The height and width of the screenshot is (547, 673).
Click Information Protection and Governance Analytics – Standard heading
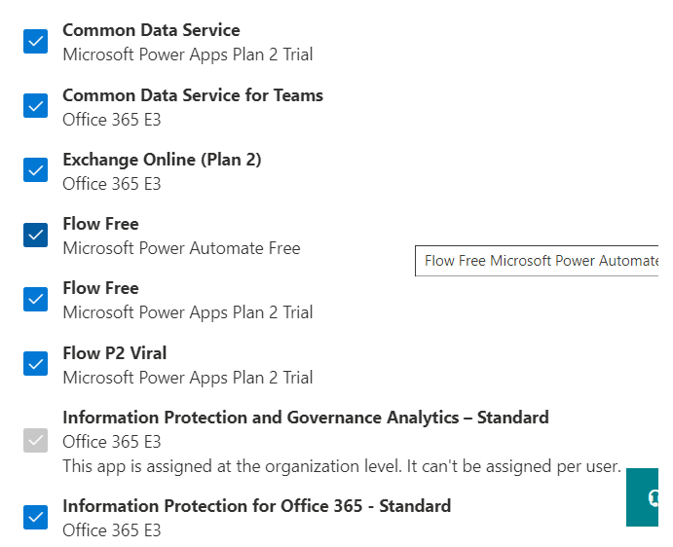tap(306, 418)
